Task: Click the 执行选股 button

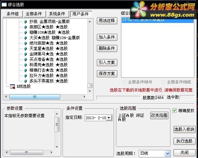Action: pos(184,141)
